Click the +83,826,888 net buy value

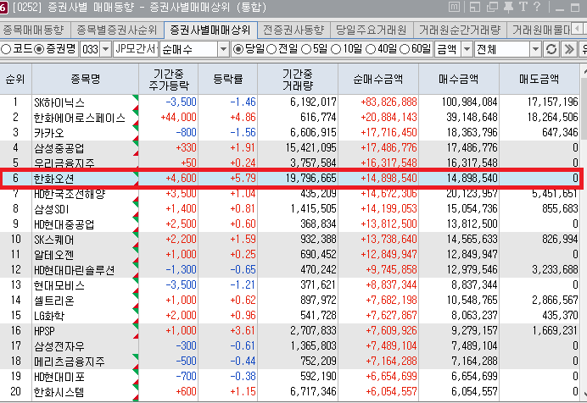[x=389, y=102]
